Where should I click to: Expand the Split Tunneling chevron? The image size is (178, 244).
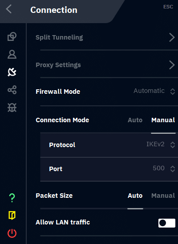pos(172,37)
